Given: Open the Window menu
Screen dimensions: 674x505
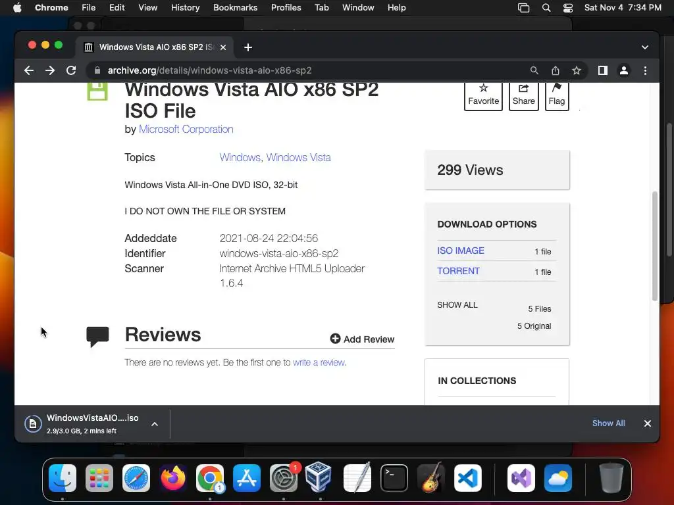Looking at the screenshot, I should 358,8.
